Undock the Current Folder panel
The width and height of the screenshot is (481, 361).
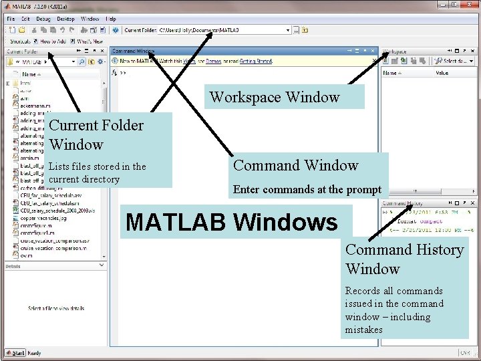[94, 51]
